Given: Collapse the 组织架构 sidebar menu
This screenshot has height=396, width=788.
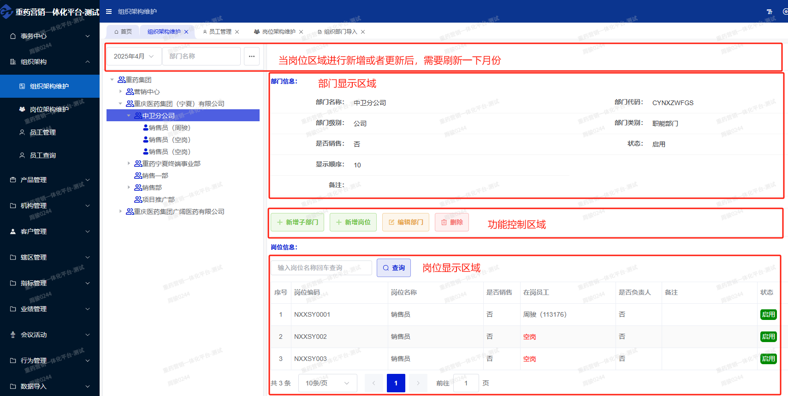Looking at the screenshot, I should tap(50, 62).
